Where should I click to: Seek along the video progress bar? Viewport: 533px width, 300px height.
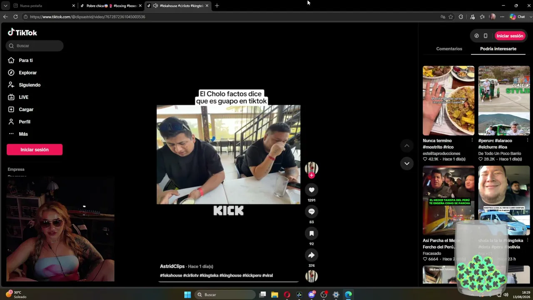[228, 282]
